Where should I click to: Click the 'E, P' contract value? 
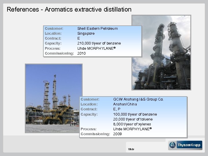pos(117,109)
